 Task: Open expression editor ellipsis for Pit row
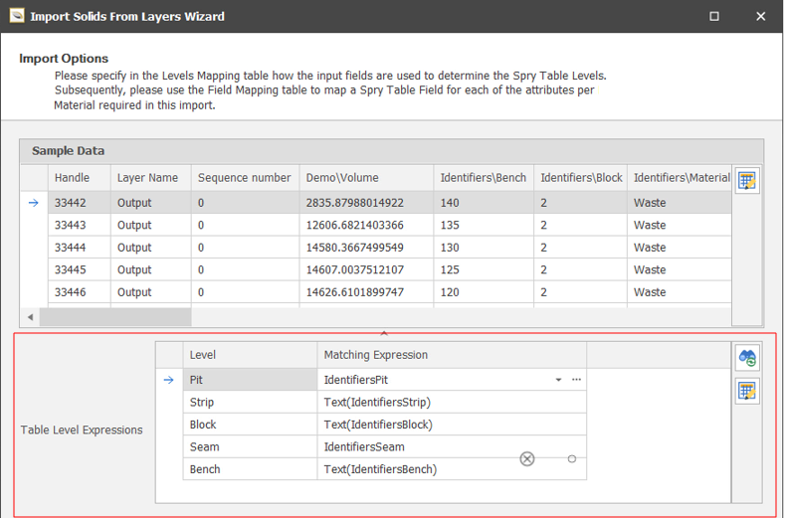(576, 380)
